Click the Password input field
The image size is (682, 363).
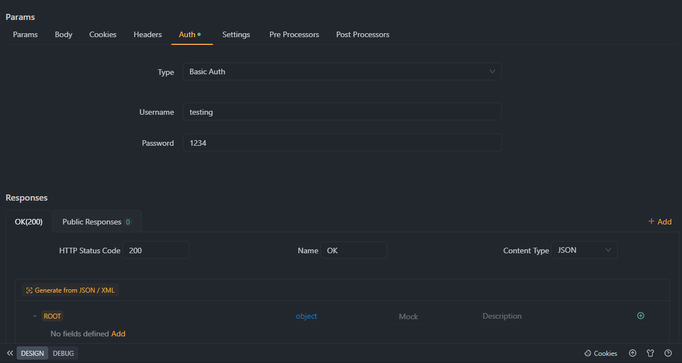coord(342,142)
